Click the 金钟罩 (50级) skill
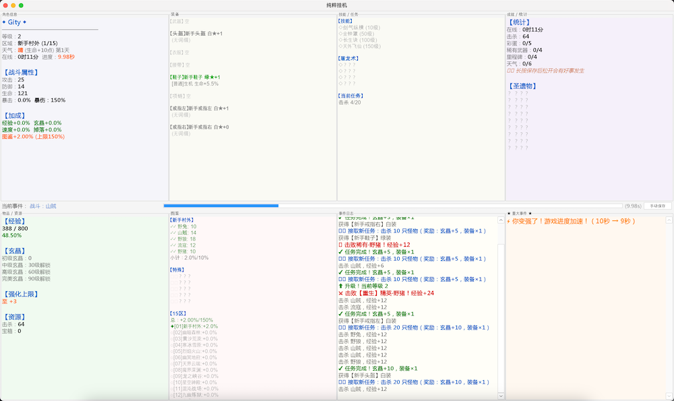The width and height of the screenshot is (674, 401). (x=357, y=34)
